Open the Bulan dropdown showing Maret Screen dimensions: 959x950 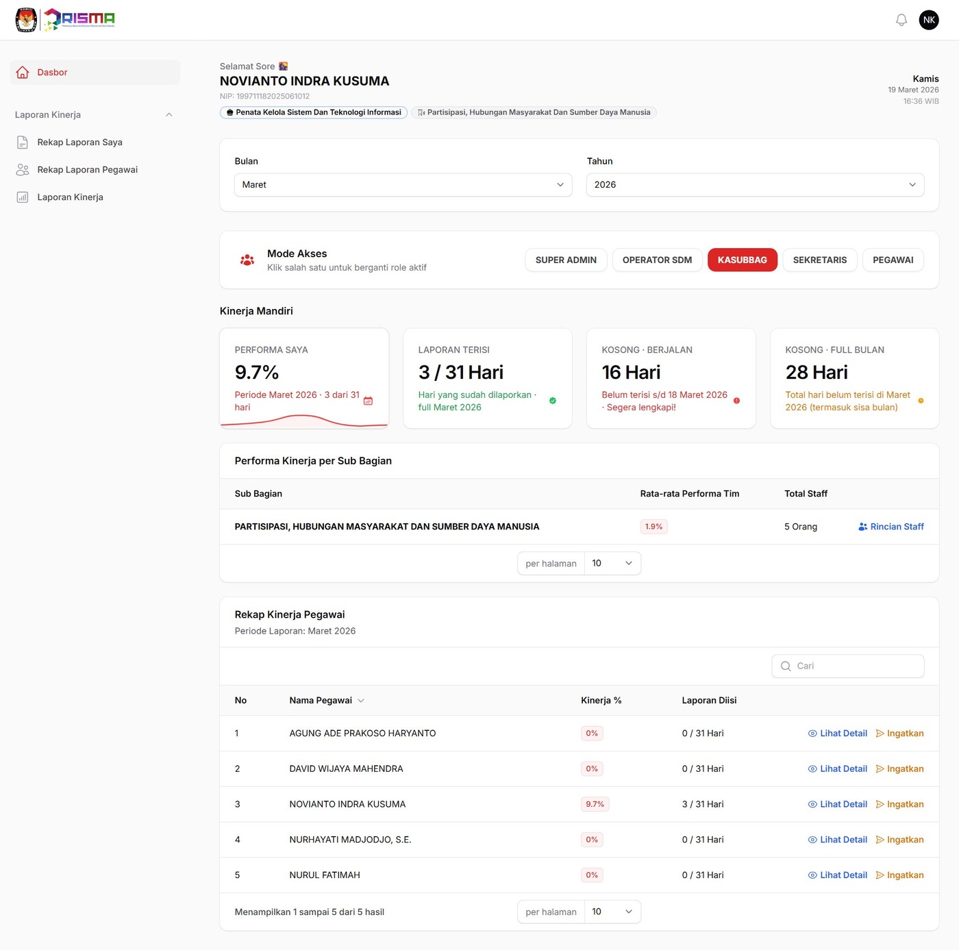tap(403, 184)
